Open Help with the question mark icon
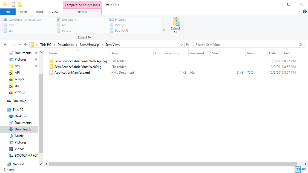 click(x=305, y=11)
